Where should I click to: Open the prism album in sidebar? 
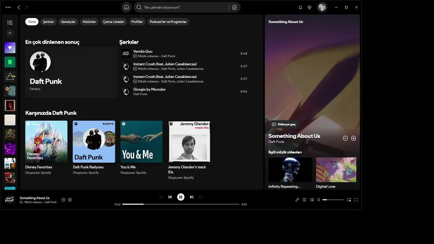click(x=10, y=77)
